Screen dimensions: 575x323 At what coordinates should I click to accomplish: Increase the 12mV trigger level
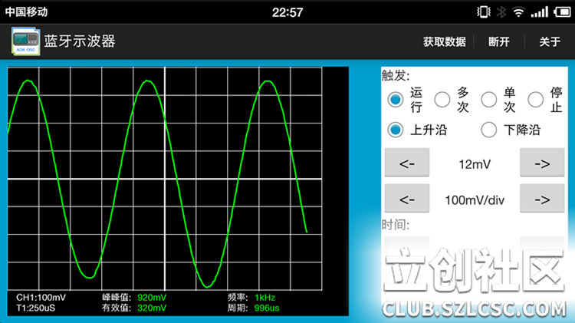pos(542,163)
